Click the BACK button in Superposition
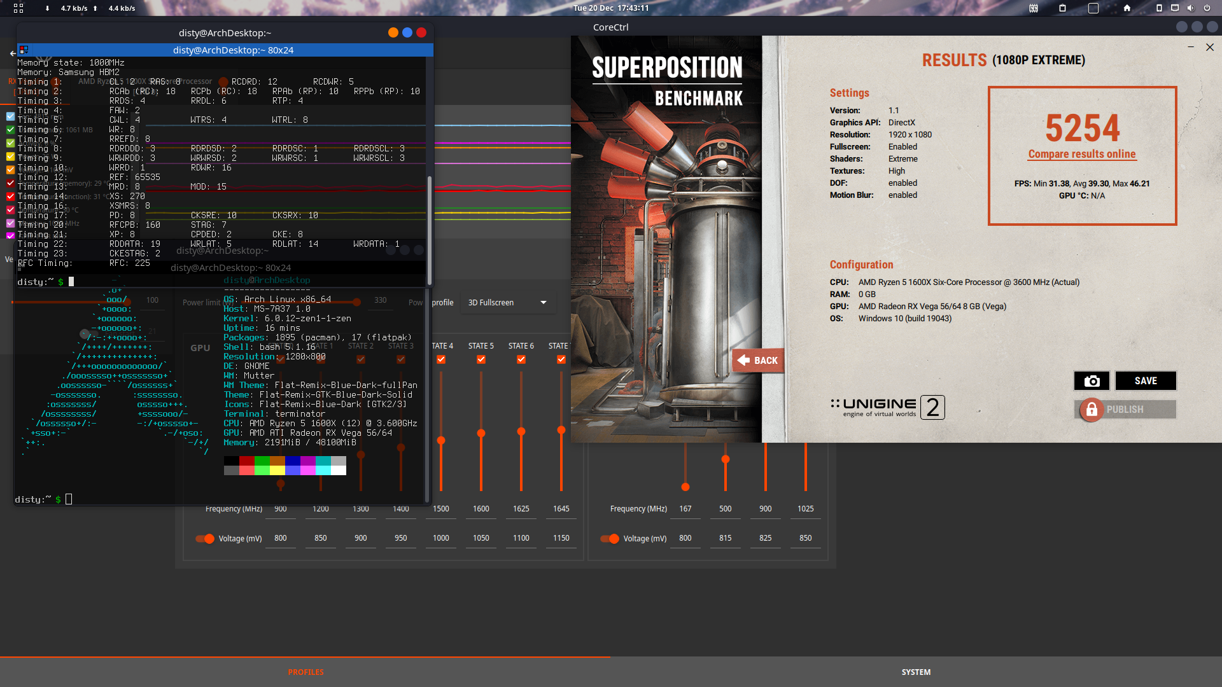 pyautogui.click(x=757, y=360)
